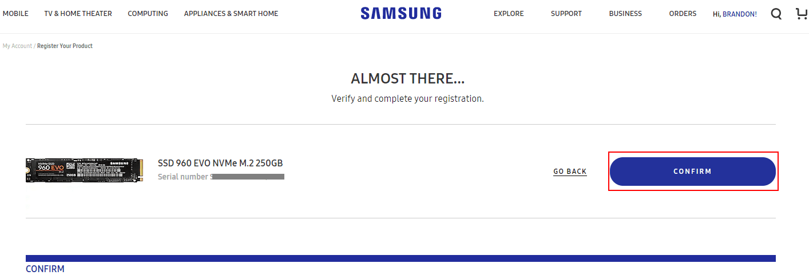Open the Support menu
809x275 pixels.
[566, 14]
